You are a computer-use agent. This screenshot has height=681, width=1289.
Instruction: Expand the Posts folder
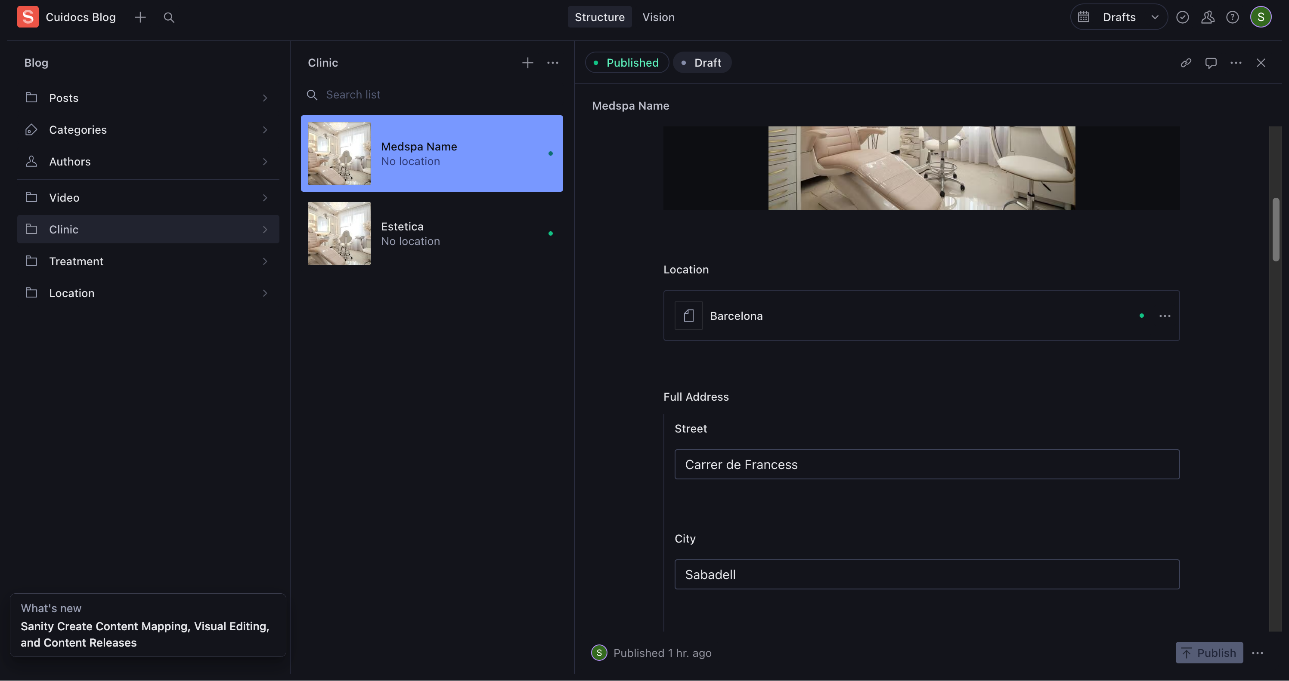(148, 98)
